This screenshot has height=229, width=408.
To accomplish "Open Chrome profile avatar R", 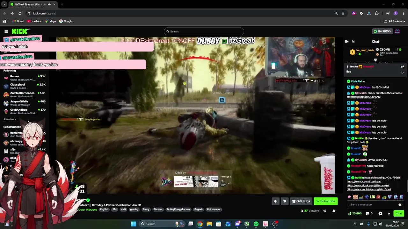I will pyautogui.click(x=396, y=13).
